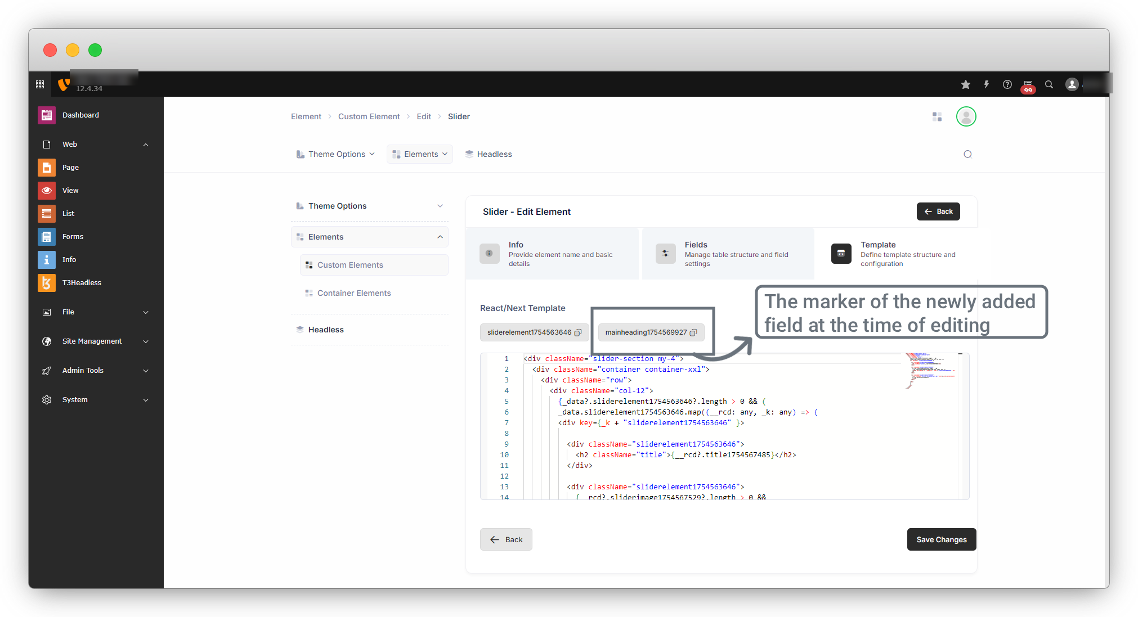Click the Save Changes button
The image size is (1138, 617).
941,539
